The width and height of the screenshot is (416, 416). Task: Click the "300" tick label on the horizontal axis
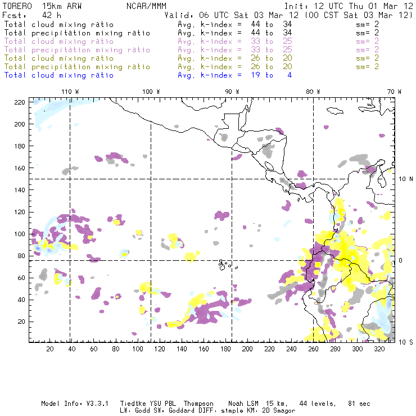pos(357,349)
